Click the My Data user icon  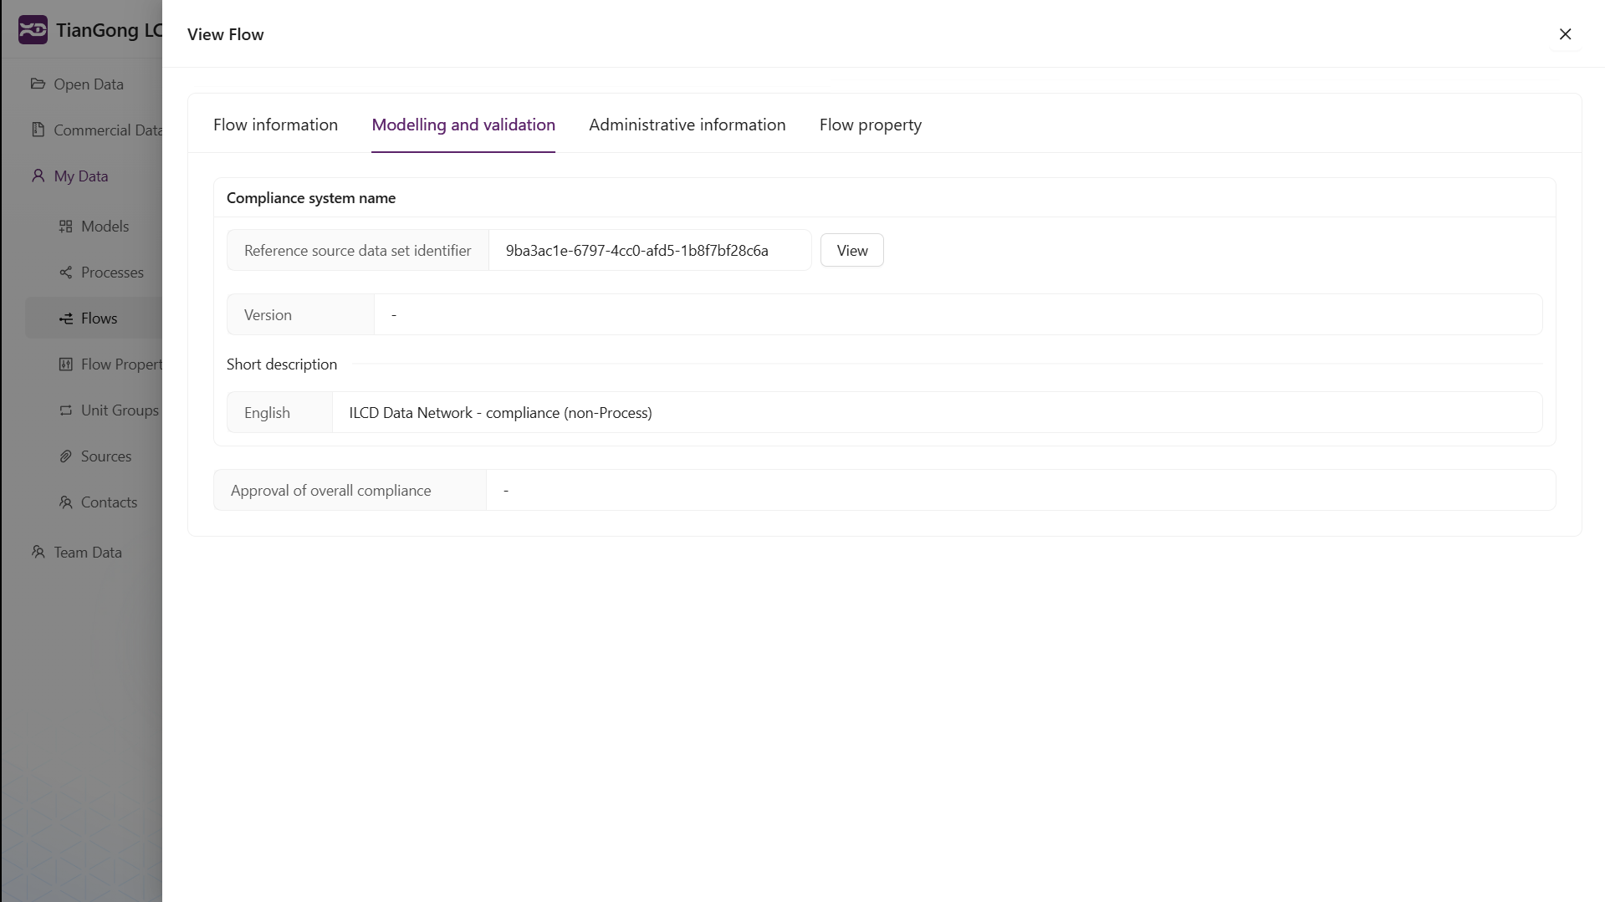(38, 176)
